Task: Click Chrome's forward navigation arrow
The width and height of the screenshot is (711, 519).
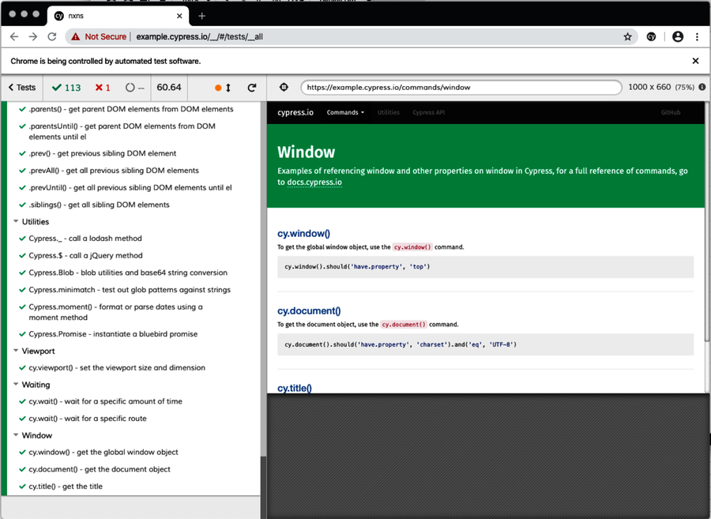Action: pos(33,36)
